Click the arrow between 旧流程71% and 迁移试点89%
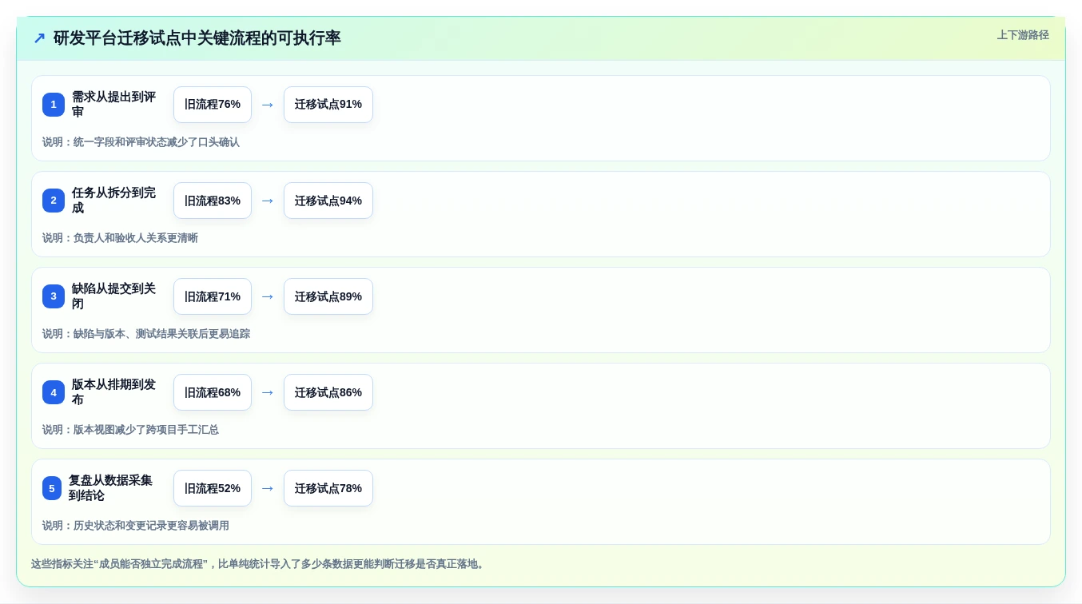 pos(268,296)
